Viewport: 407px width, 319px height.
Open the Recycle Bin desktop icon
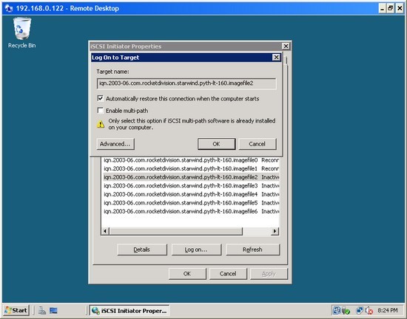point(21,32)
